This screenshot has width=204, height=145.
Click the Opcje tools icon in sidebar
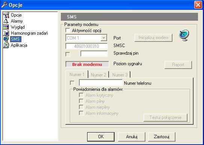coord(6,15)
